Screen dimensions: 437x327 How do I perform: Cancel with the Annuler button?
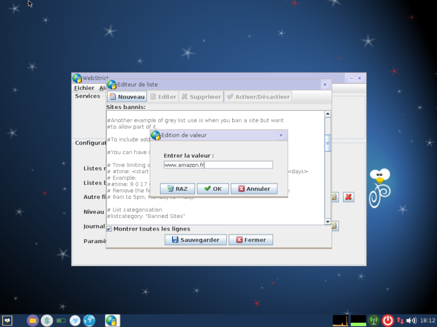[x=254, y=189]
